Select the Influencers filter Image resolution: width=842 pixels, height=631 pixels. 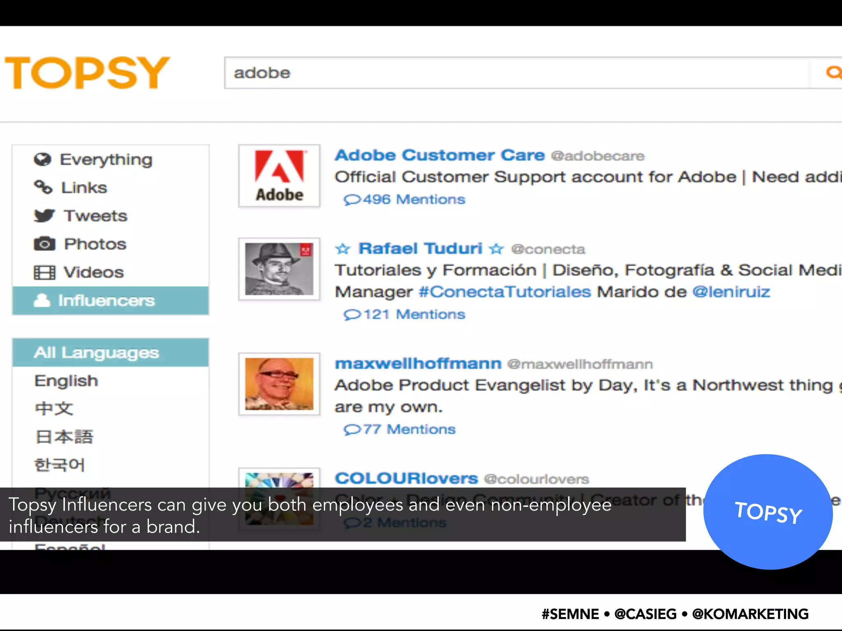[111, 300]
